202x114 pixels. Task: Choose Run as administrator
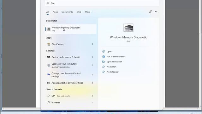[116, 57]
